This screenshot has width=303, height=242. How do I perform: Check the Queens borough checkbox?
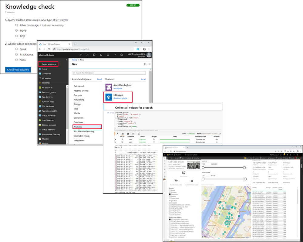pos(170,196)
